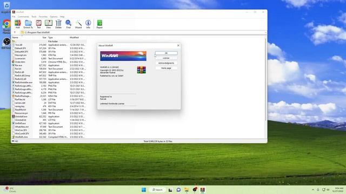Image resolution: width=346 pixels, height=194 pixels.
Task: Select the Descript.ion file row
Action: click(49, 55)
